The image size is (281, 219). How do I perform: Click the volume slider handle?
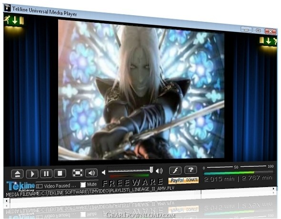point(151,169)
